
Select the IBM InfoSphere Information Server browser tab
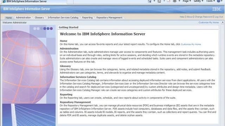pyautogui.click(x=34, y=1)
